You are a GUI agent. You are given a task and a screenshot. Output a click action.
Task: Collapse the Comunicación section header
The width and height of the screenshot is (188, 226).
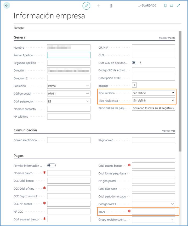click(25, 130)
